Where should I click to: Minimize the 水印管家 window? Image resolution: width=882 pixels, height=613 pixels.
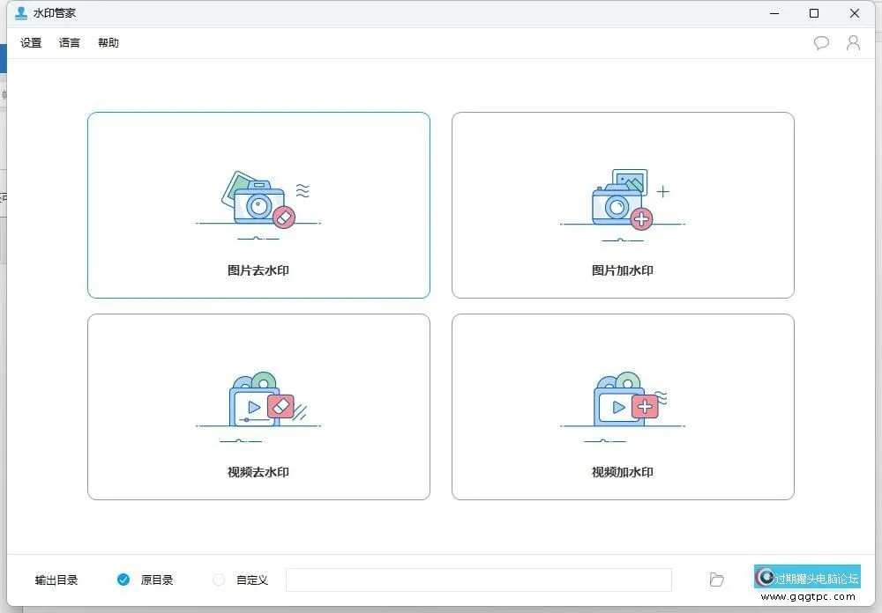click(774, 13)
